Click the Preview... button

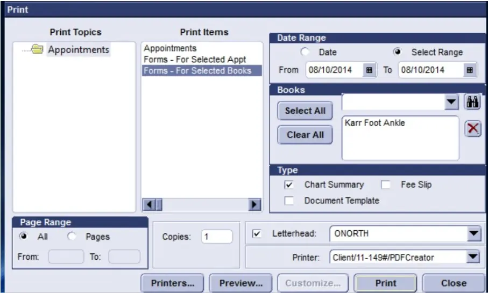pyautogui.click(x=241, y=283)
